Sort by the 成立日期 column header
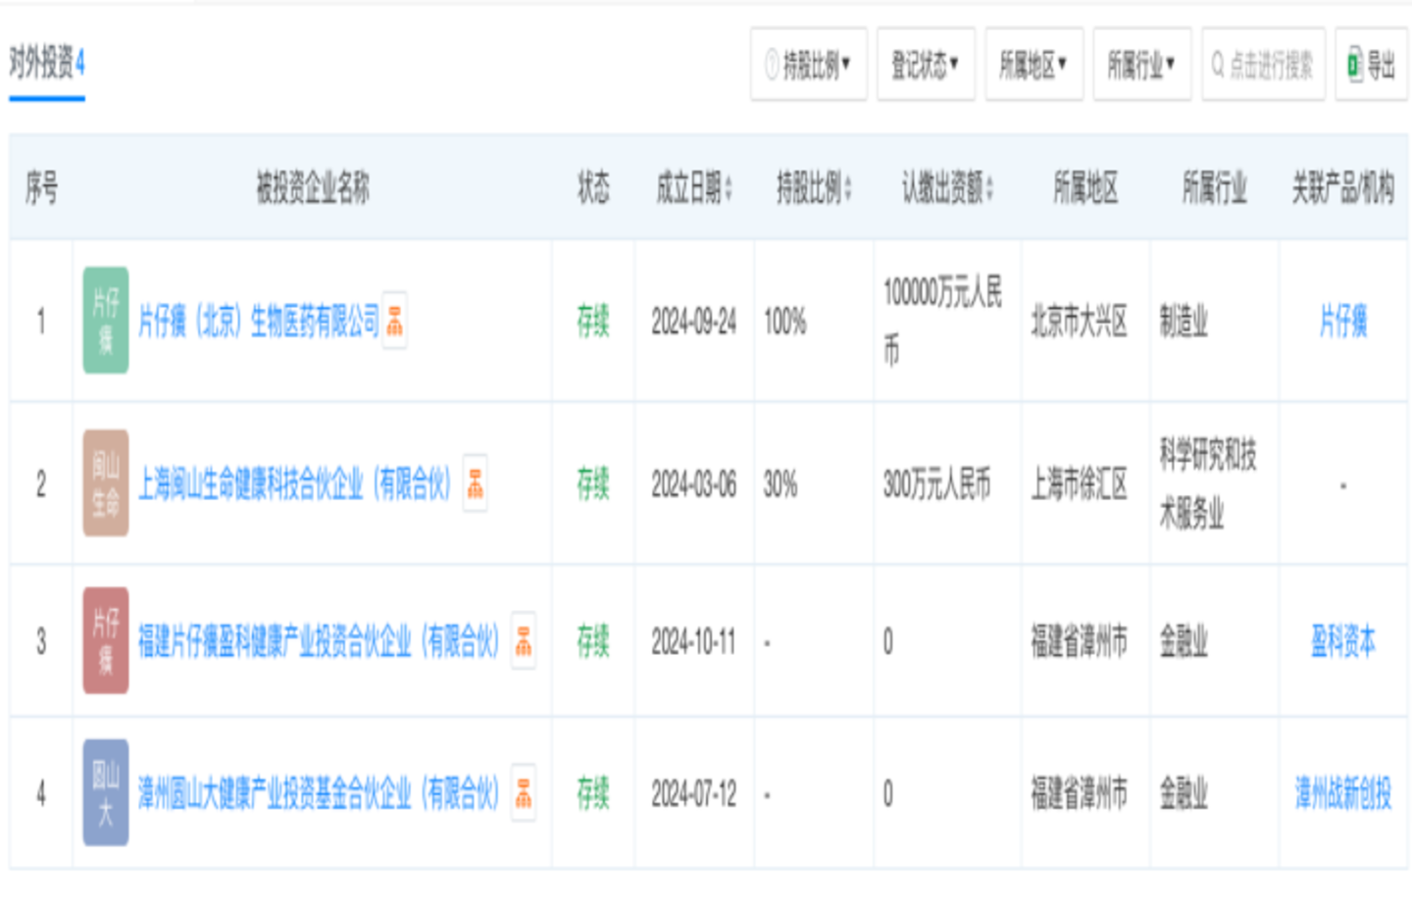This screenshot has height=910, width=1412. (x=694, y=187)
